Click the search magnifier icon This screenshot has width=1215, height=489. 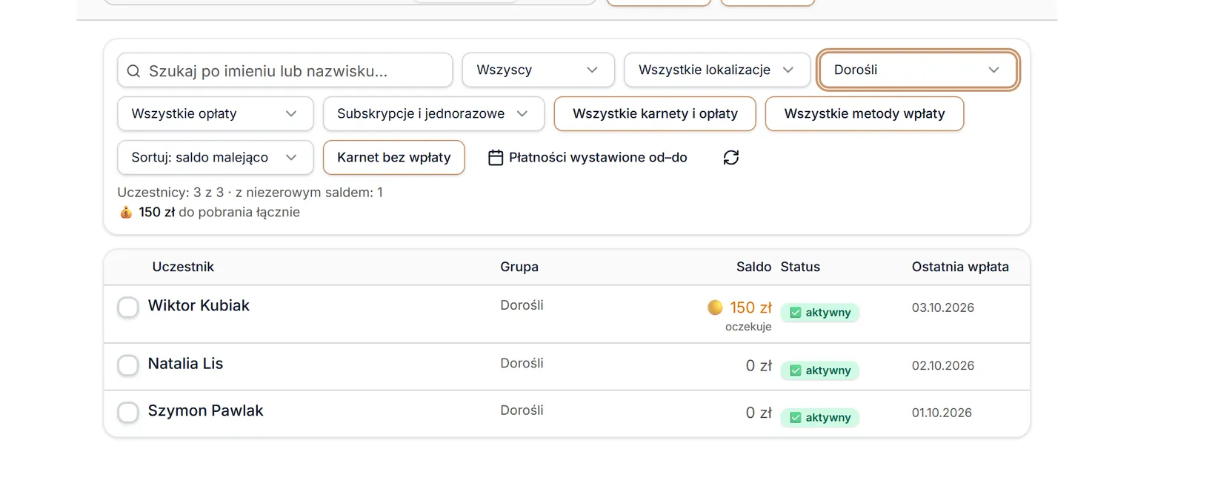point(133,71)
